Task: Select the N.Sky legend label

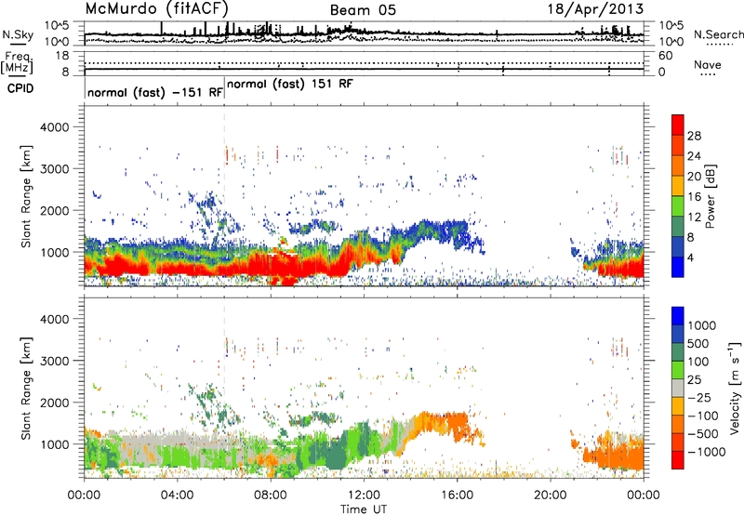Action: coord(18,34)
